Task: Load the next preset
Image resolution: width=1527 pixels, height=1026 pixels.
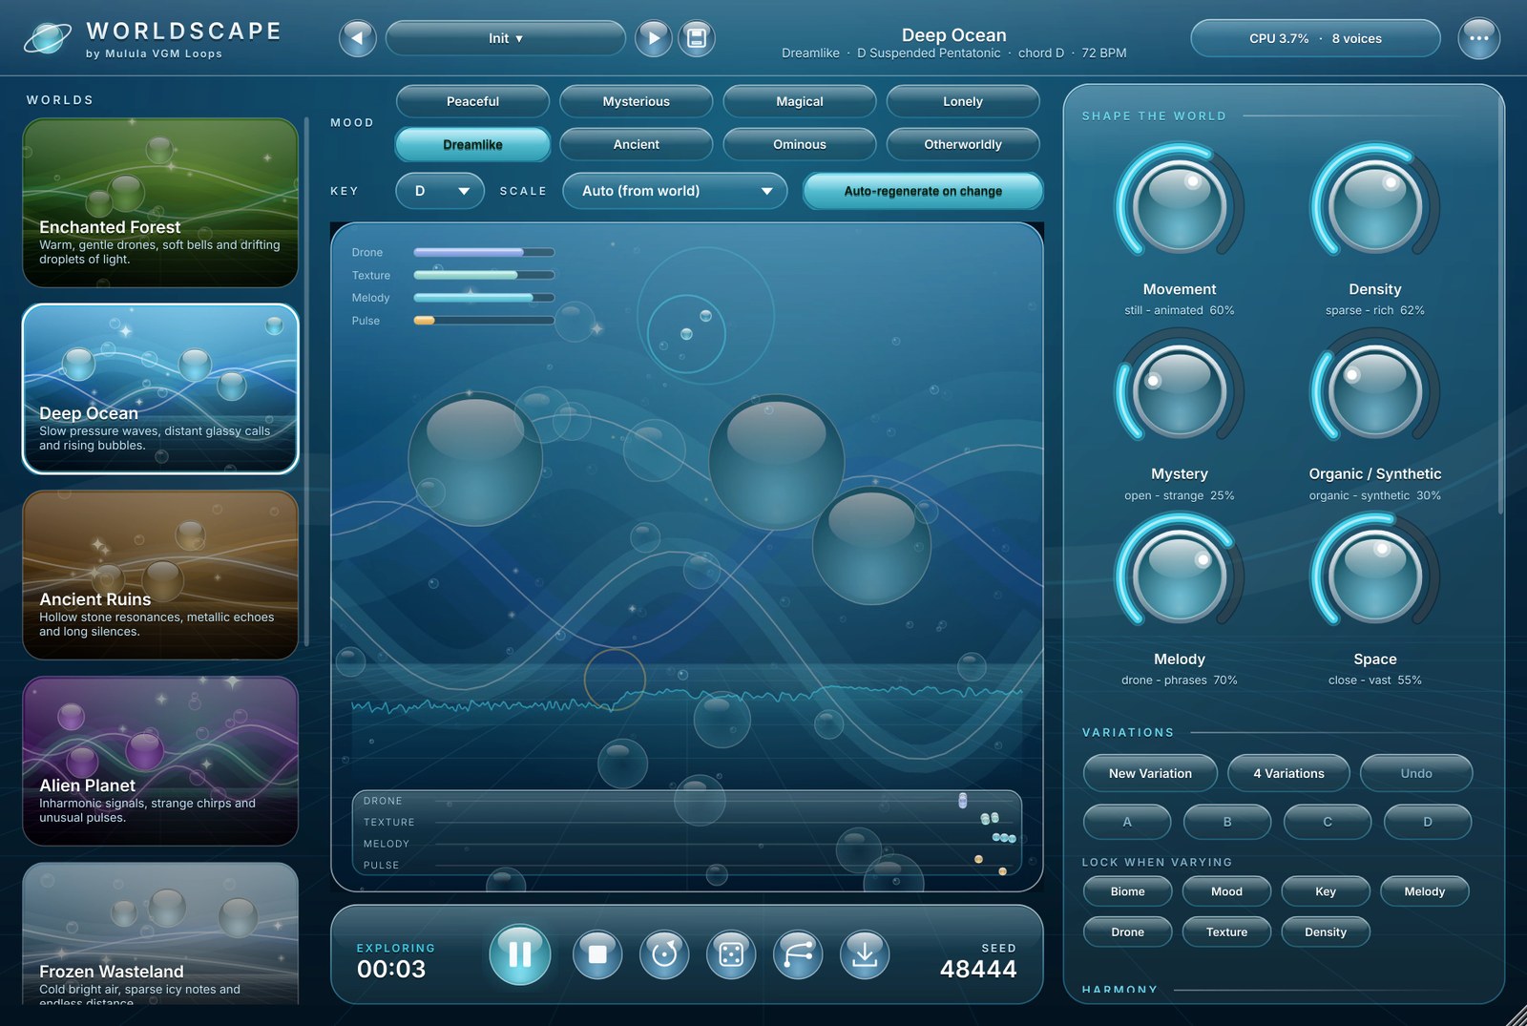Action: click(654, 38)
